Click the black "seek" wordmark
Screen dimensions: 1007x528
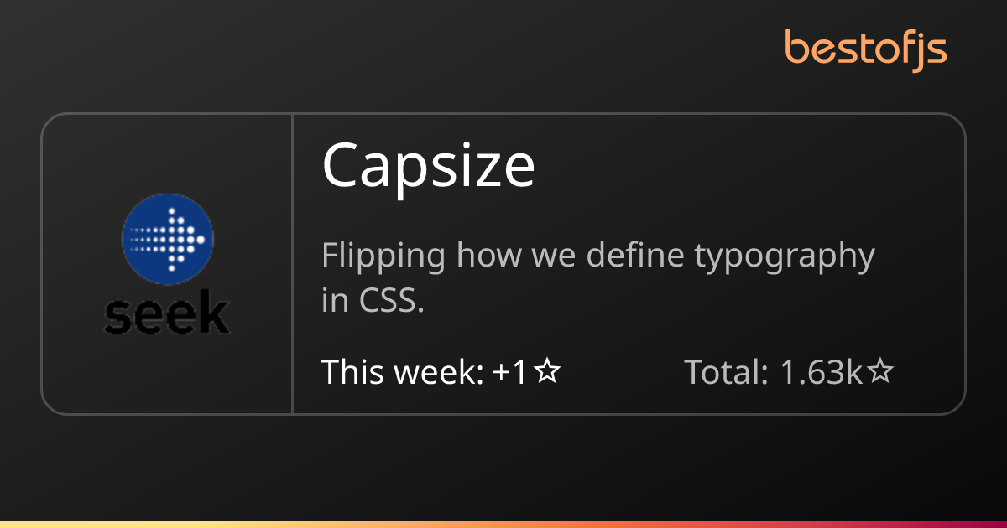(x=168, y=314)
